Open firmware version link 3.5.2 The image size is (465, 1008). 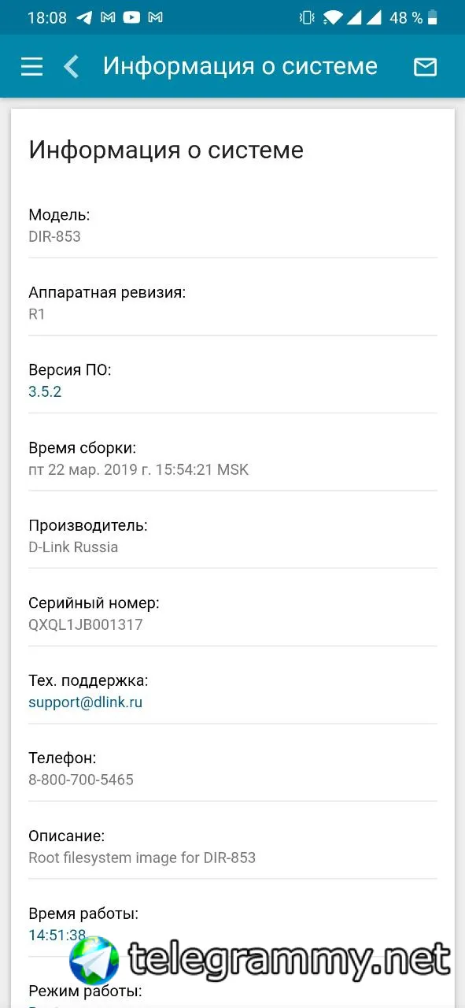click(x=45, y=391)
